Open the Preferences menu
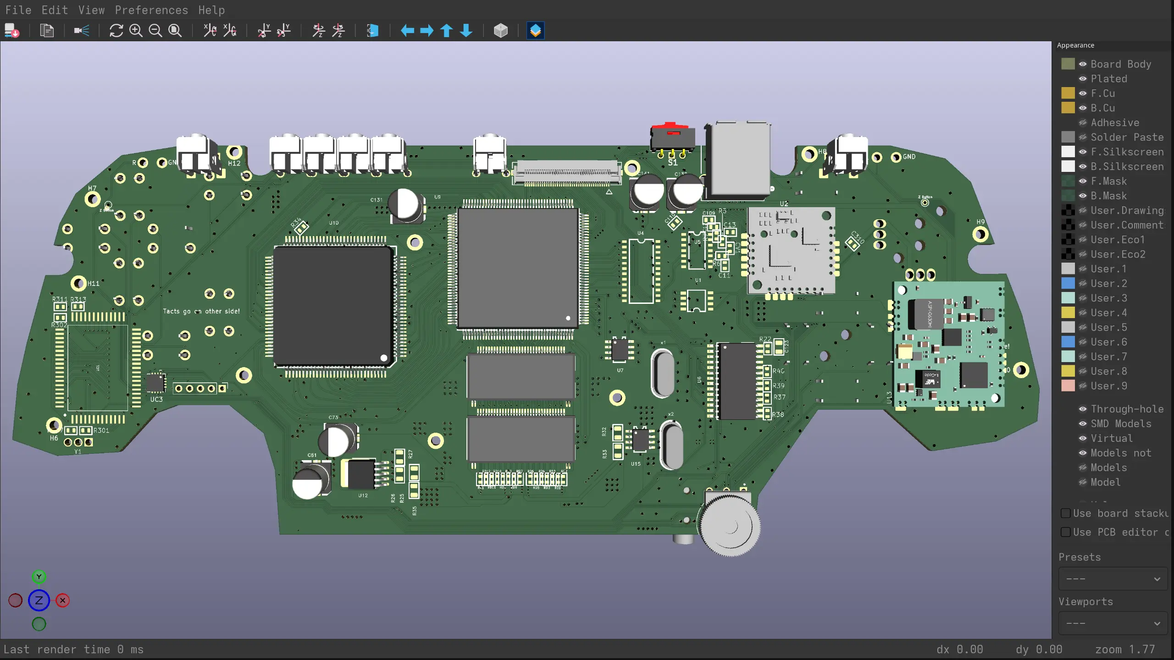 pos(151,10)
